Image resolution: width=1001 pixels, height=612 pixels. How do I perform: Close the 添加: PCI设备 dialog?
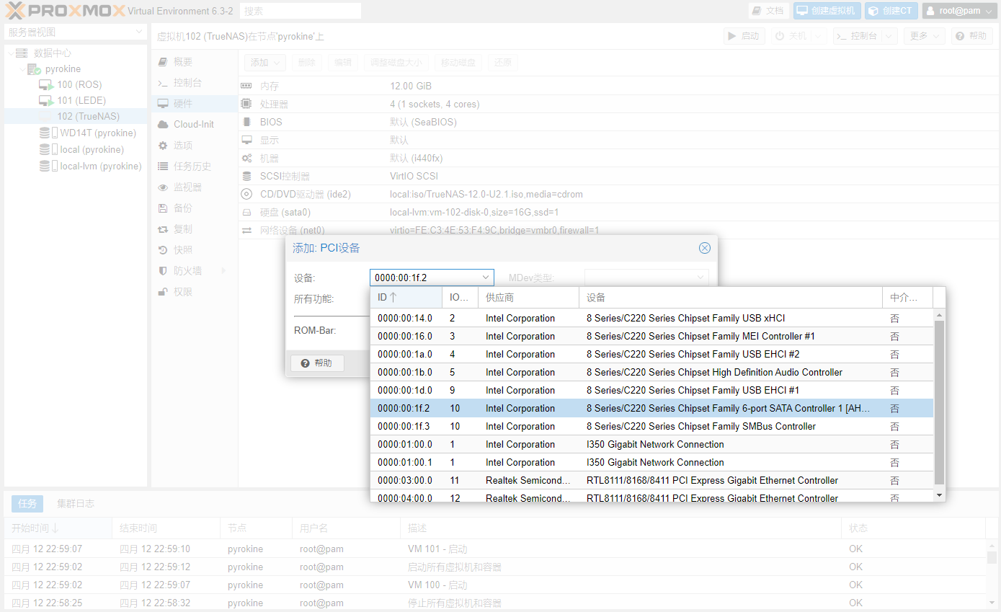point(705,248)
